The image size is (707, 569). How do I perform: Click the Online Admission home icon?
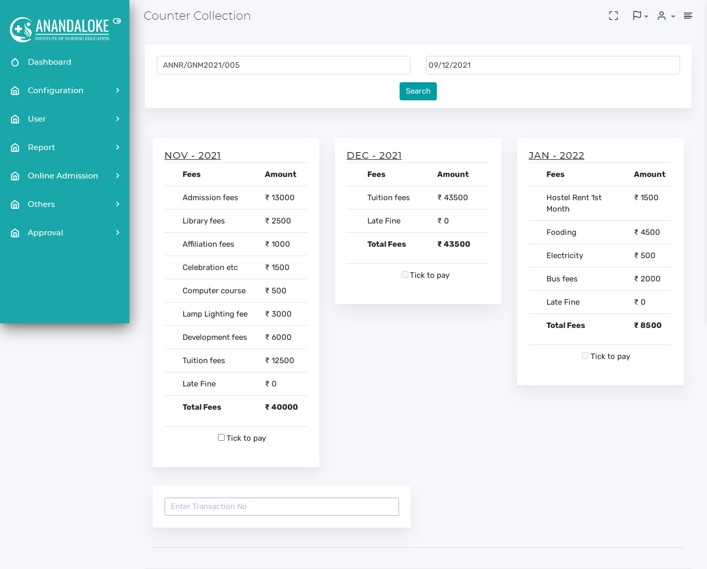pos(15,176)
